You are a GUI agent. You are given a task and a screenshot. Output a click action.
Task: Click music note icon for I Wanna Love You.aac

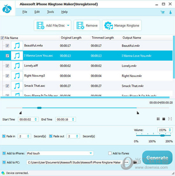(17, 55)
